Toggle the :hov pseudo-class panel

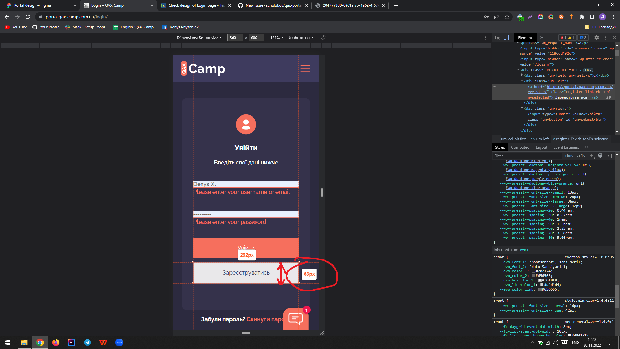click(569, 156)
